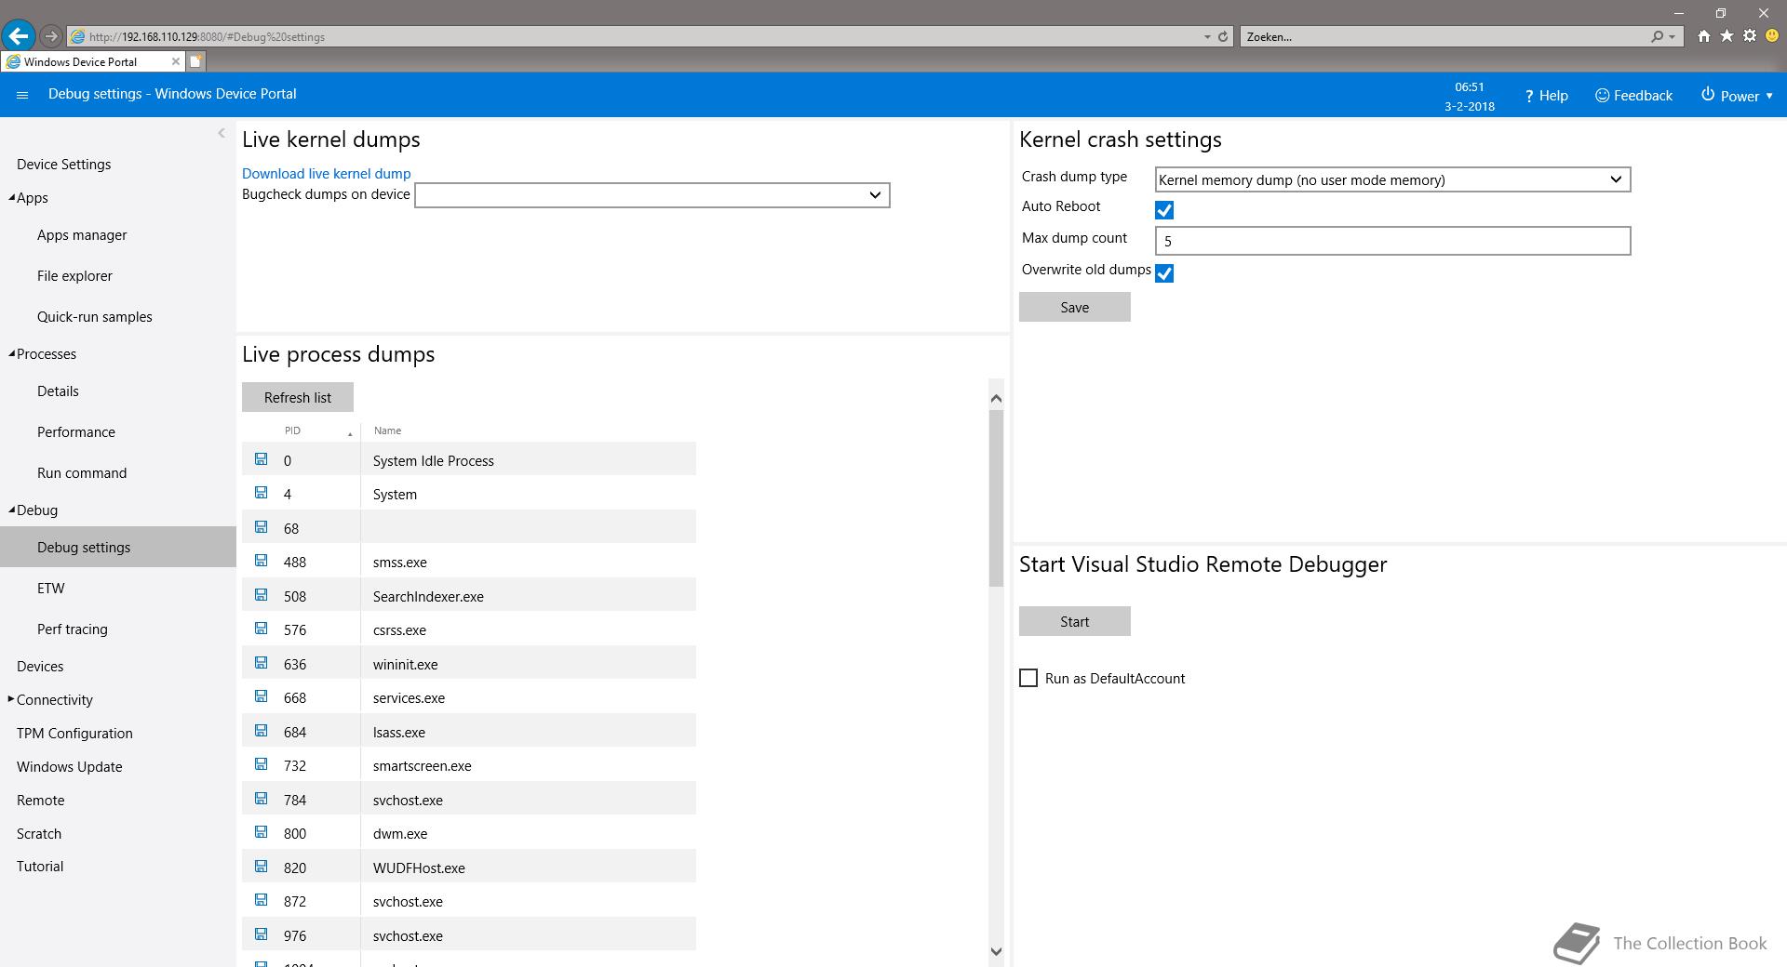Save dump icon for System Idle Process
This screenshot has height=967, width=1787.
(x=261, y=459)
